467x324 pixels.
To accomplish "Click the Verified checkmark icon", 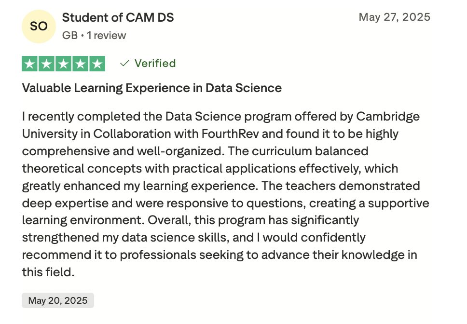I will tap(124, 63).
